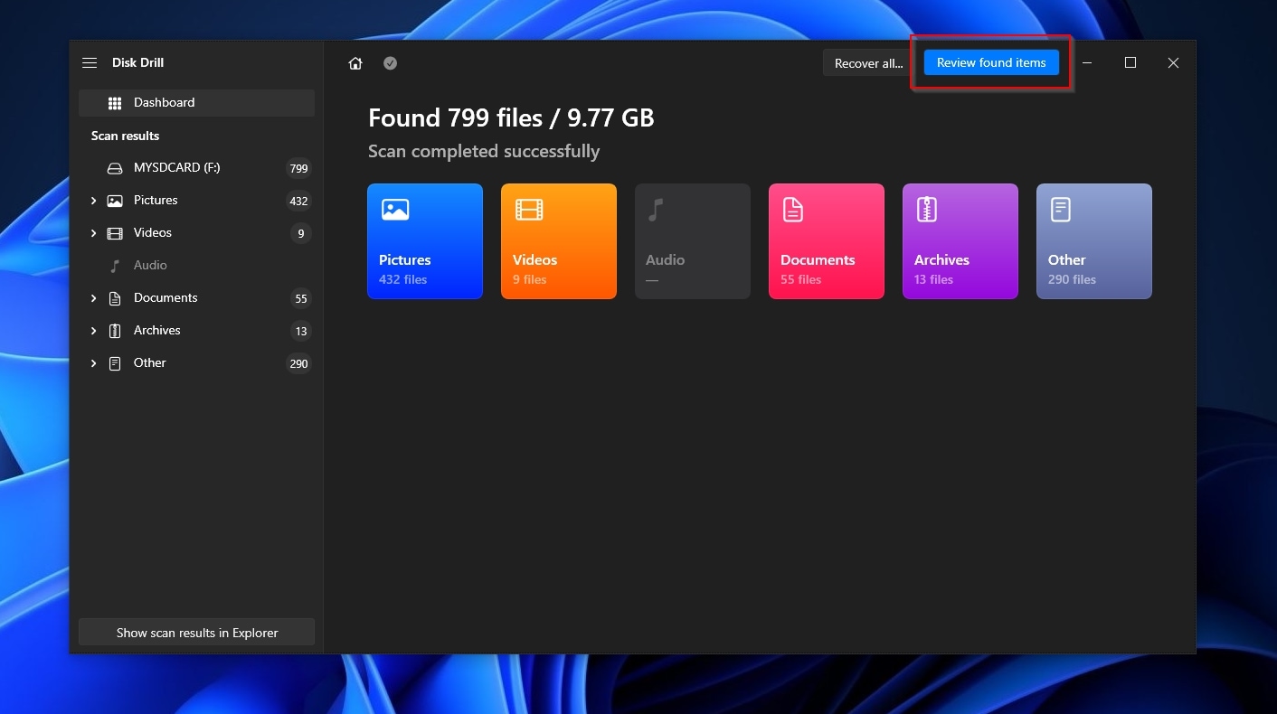The height and width of the screenshot is (714, 1277).
Task: Show scan results in Explorer
Action: (x=196, y=632)
